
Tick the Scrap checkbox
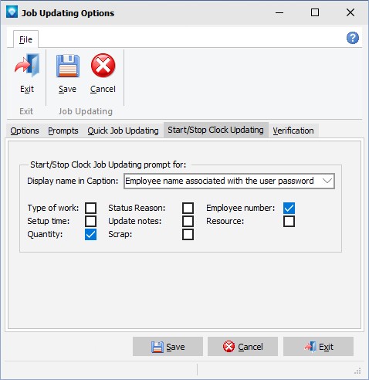(x=188, y=234)
